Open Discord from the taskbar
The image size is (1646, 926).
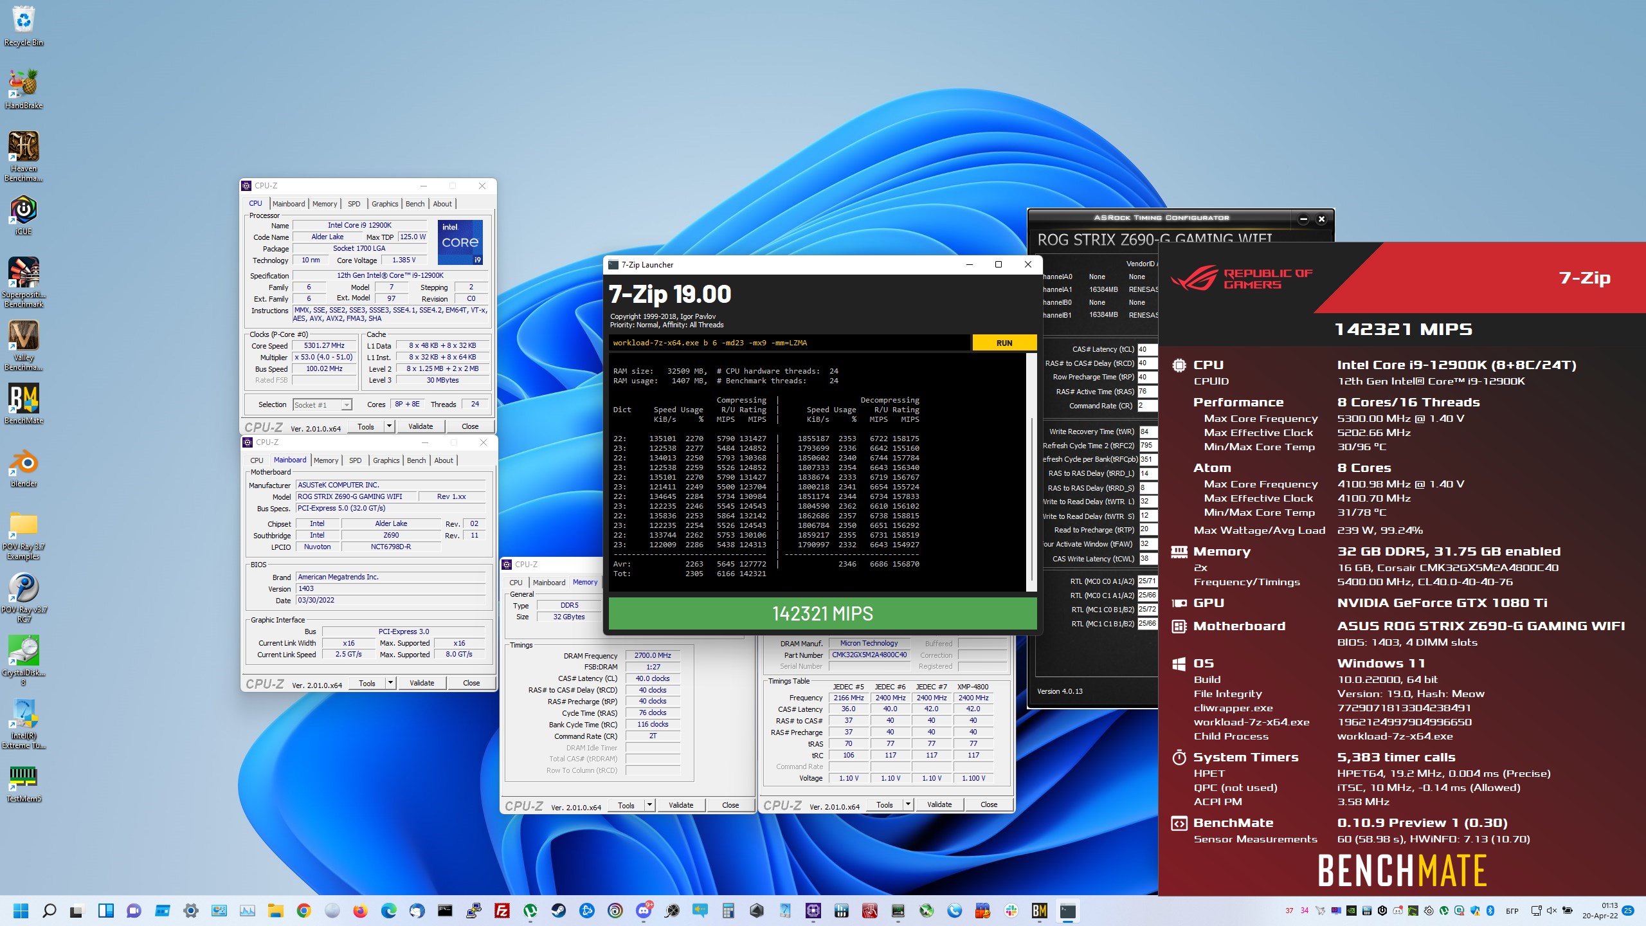(644, 911)
